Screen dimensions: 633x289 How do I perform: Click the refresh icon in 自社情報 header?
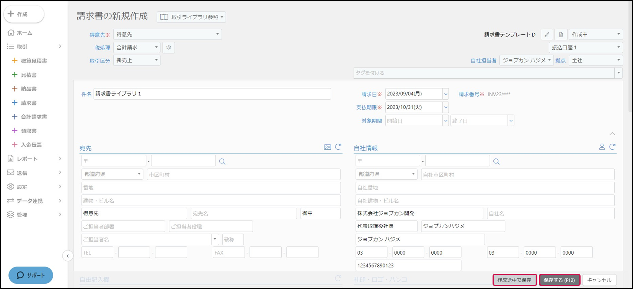[x=612, y=147]
